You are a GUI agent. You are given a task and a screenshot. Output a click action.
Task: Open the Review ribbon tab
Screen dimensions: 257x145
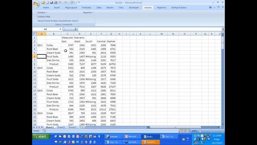[x=110, y=8]
